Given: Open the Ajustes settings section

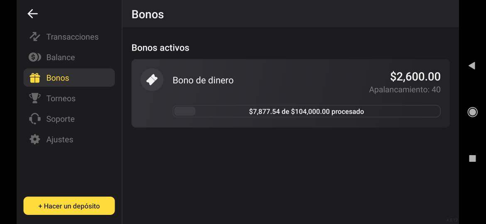Looking at the screenshot, I should click(60, 139).
